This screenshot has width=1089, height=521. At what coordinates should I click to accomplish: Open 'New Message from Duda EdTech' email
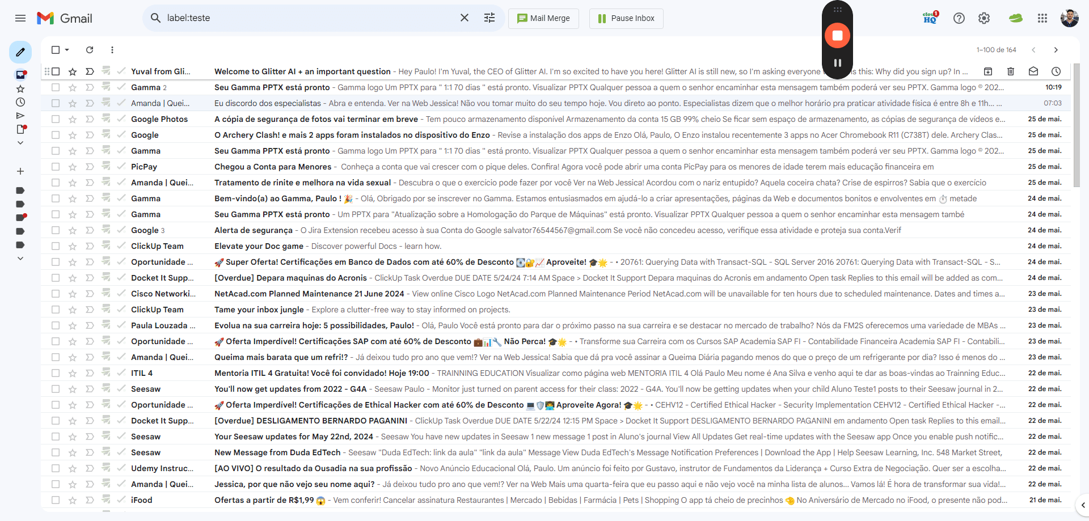[556, 452]
